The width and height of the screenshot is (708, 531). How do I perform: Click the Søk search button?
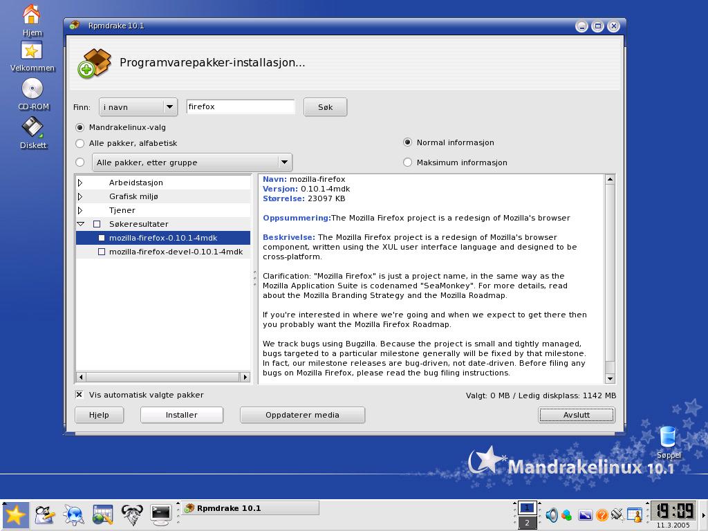pyautogui.click(x=325, y=107)
